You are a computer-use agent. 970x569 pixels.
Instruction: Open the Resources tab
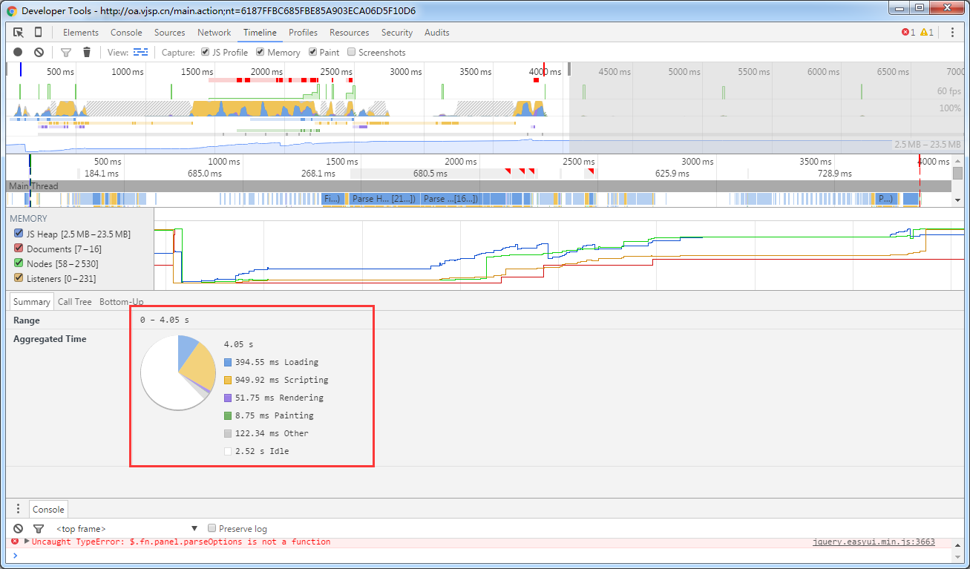[350, 33]
